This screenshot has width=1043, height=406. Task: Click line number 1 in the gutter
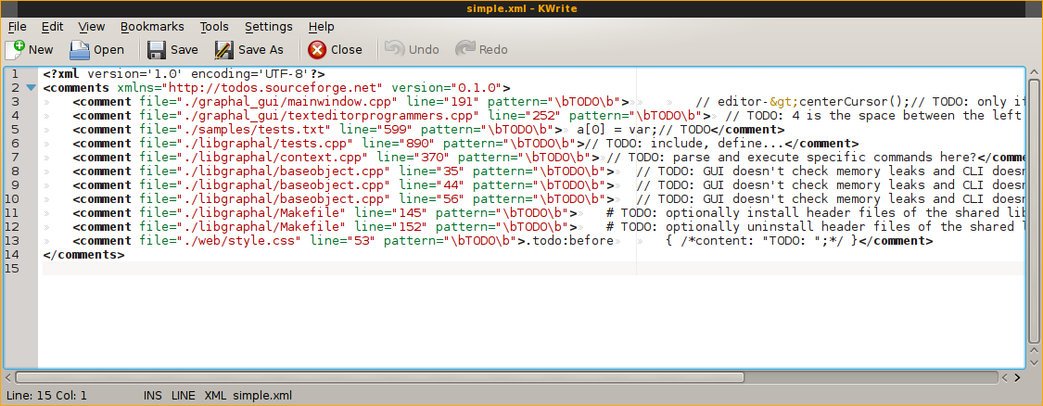point(15,74)
